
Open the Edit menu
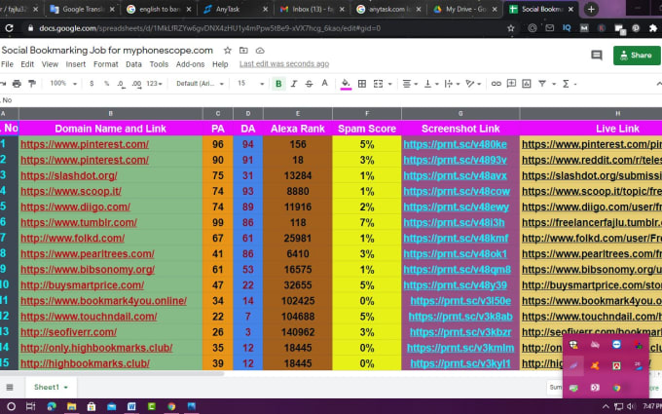click(27, 64)
